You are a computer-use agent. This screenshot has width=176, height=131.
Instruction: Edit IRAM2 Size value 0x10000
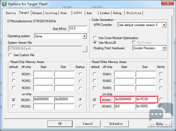(146, 106)
